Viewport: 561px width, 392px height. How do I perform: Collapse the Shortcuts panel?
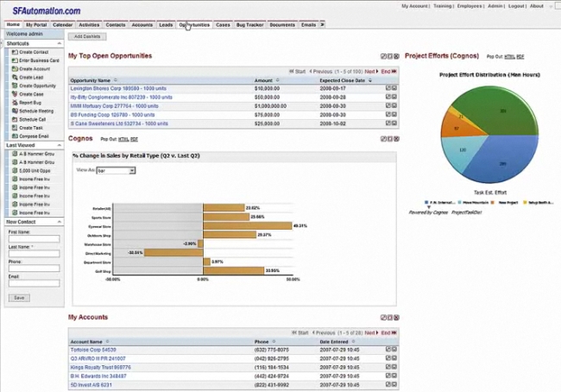[x=60, y=43]
